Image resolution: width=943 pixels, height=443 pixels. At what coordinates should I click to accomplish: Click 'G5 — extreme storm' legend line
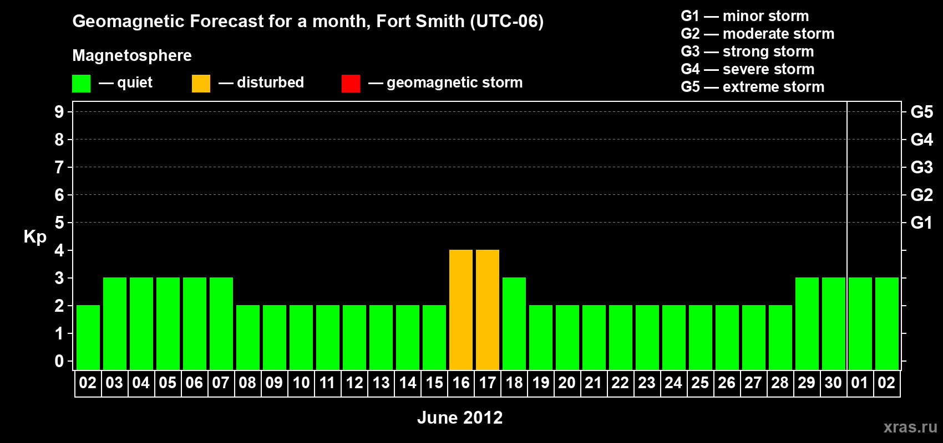coord(753,87)
